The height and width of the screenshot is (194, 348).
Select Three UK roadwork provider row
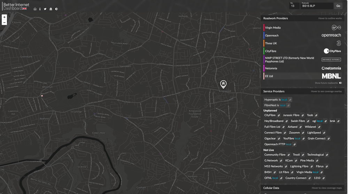click(x=303, y=43)
